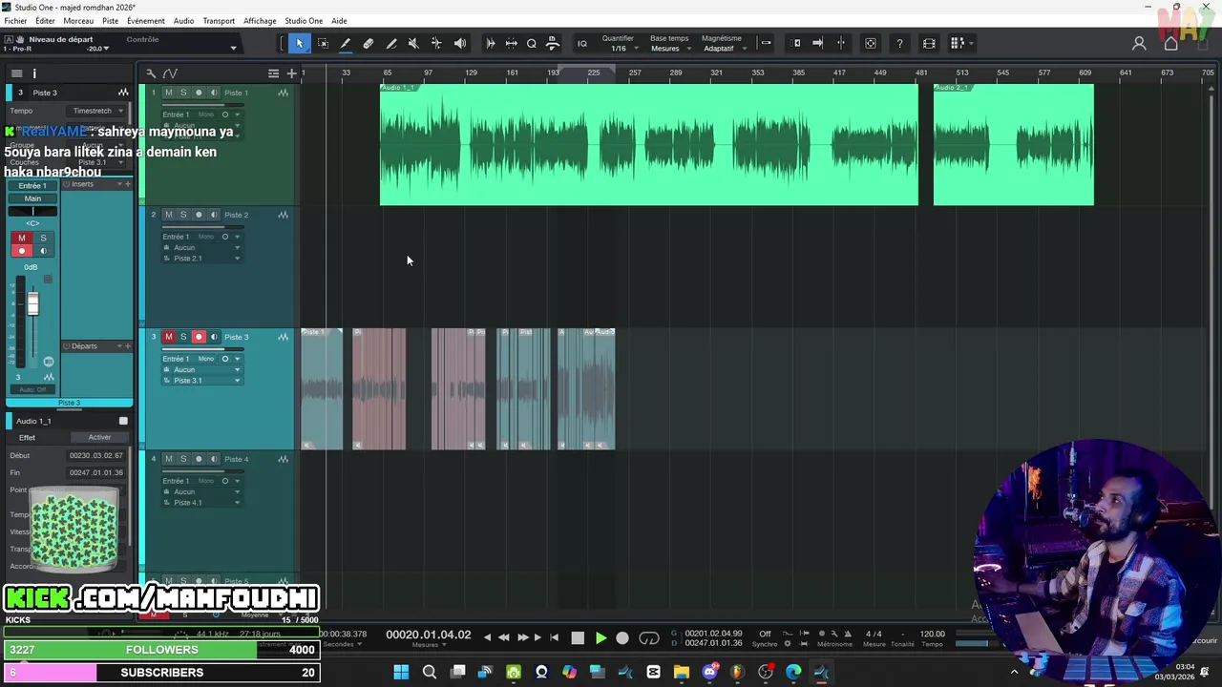This screenshot has height=687, width=1222.
Task: Click the stop transport button
Action: coord(578,638)
